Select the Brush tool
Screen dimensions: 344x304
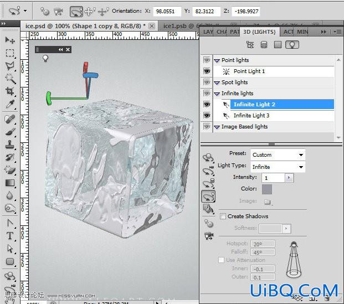(x=10, y=132)
